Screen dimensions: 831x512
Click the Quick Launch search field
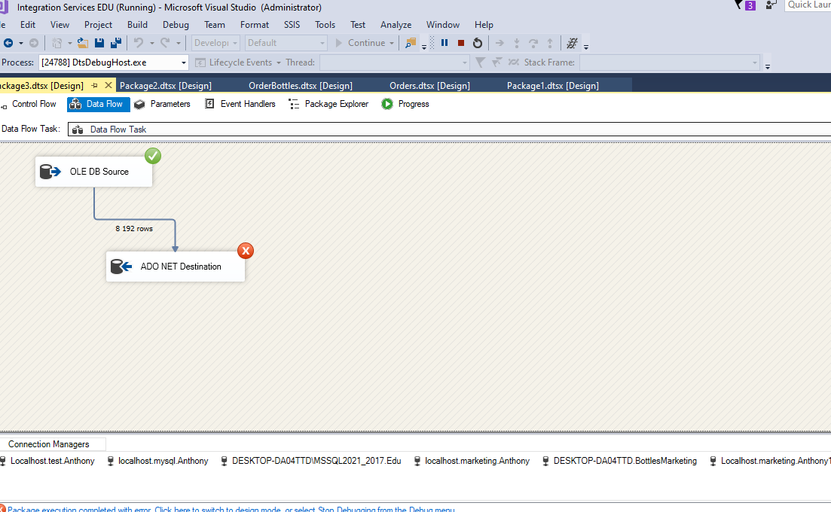click(808, 5)
